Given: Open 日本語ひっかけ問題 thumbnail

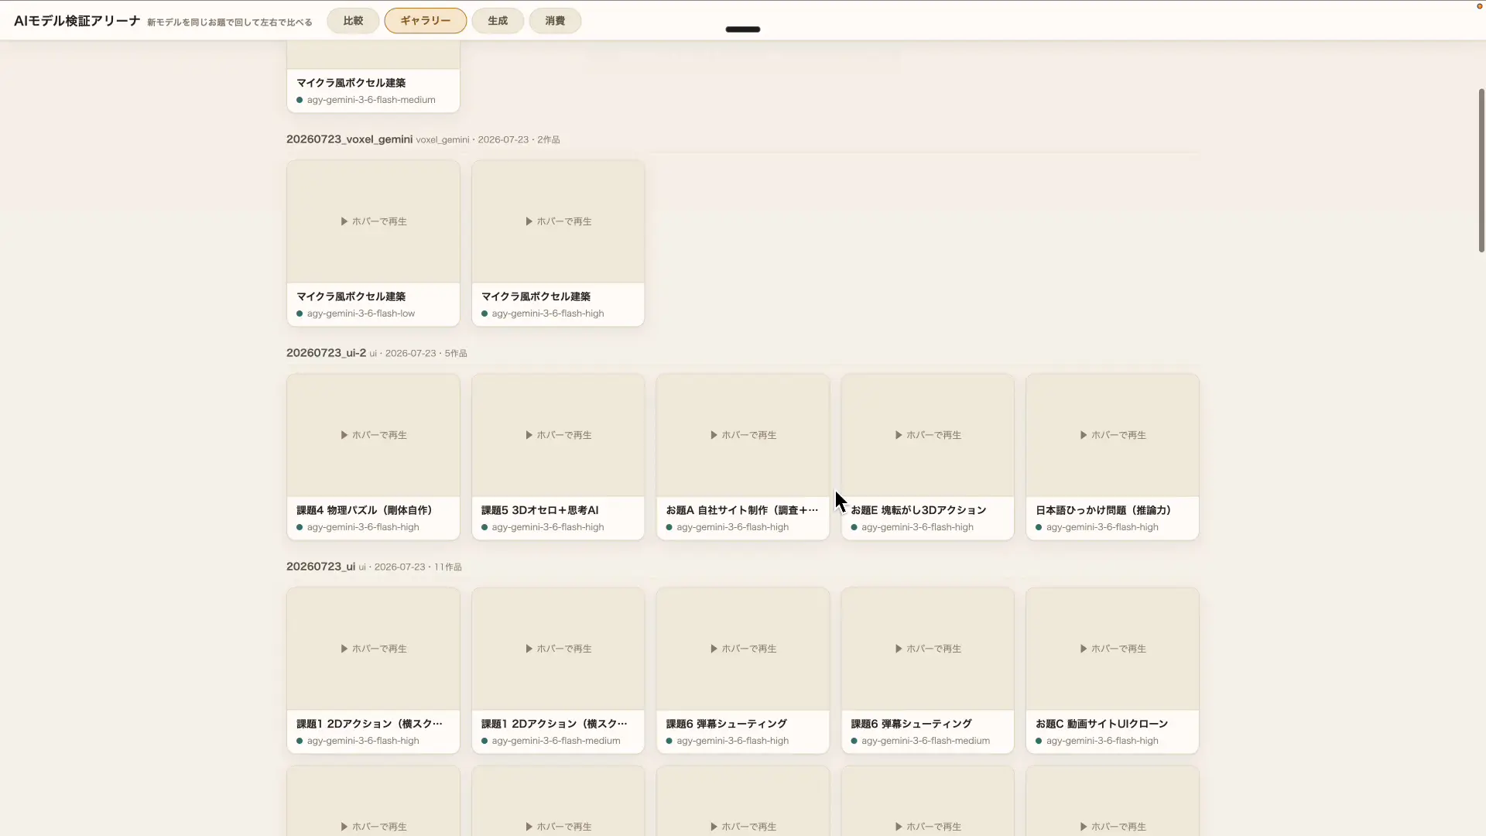Looking at the screenshot, I should pyautogui.click(x=1112, y=435).
